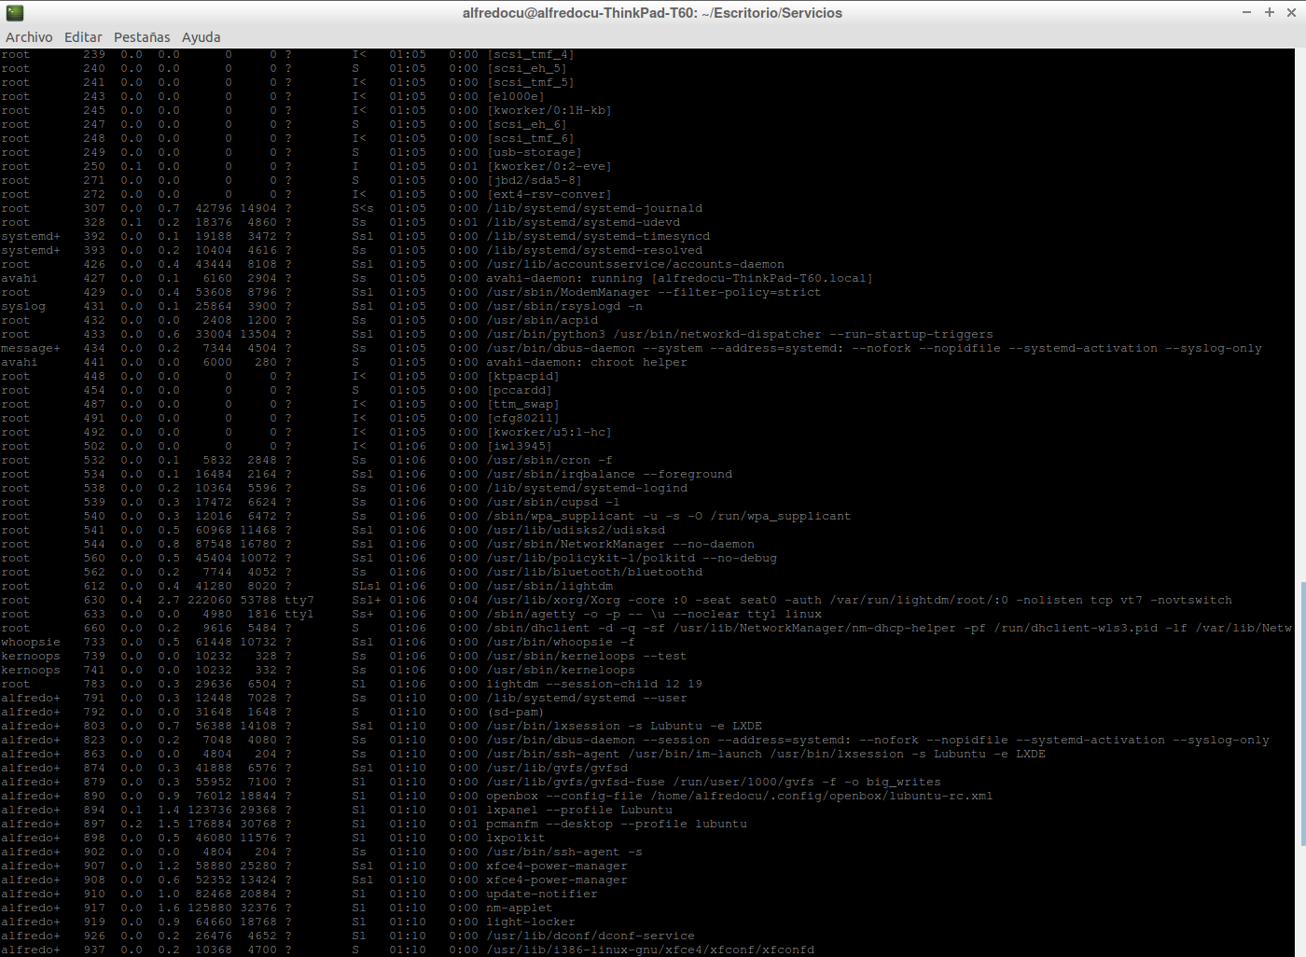This screenshot has width=1306, height=957.
Task: Click the /usr/lib/xorg/Xorg command line
Action: pos(859,601)
